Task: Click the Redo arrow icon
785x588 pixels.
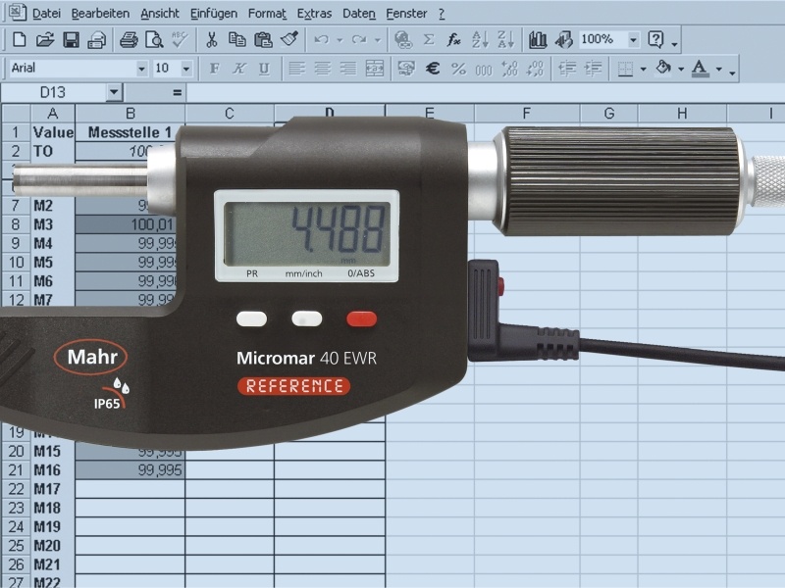Action: tap(359, 39)
